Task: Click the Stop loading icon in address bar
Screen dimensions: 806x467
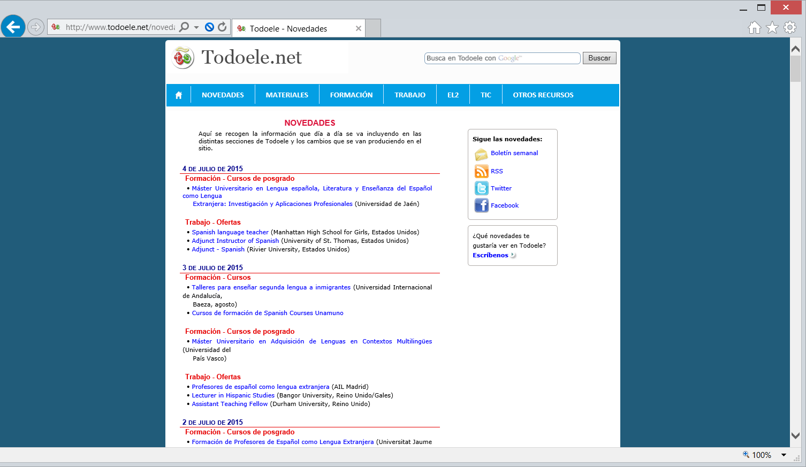Action: point(209,27)
